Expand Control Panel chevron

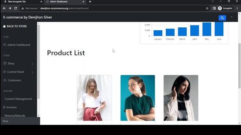(x=32, y=72)
